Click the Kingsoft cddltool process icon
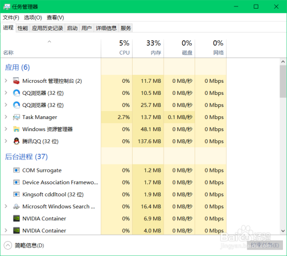Viewport: 287px width, 256px height. [x=16, y=194]
